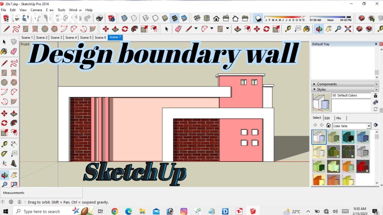Activate Follow Me in the left toolbar

point(14,123)
